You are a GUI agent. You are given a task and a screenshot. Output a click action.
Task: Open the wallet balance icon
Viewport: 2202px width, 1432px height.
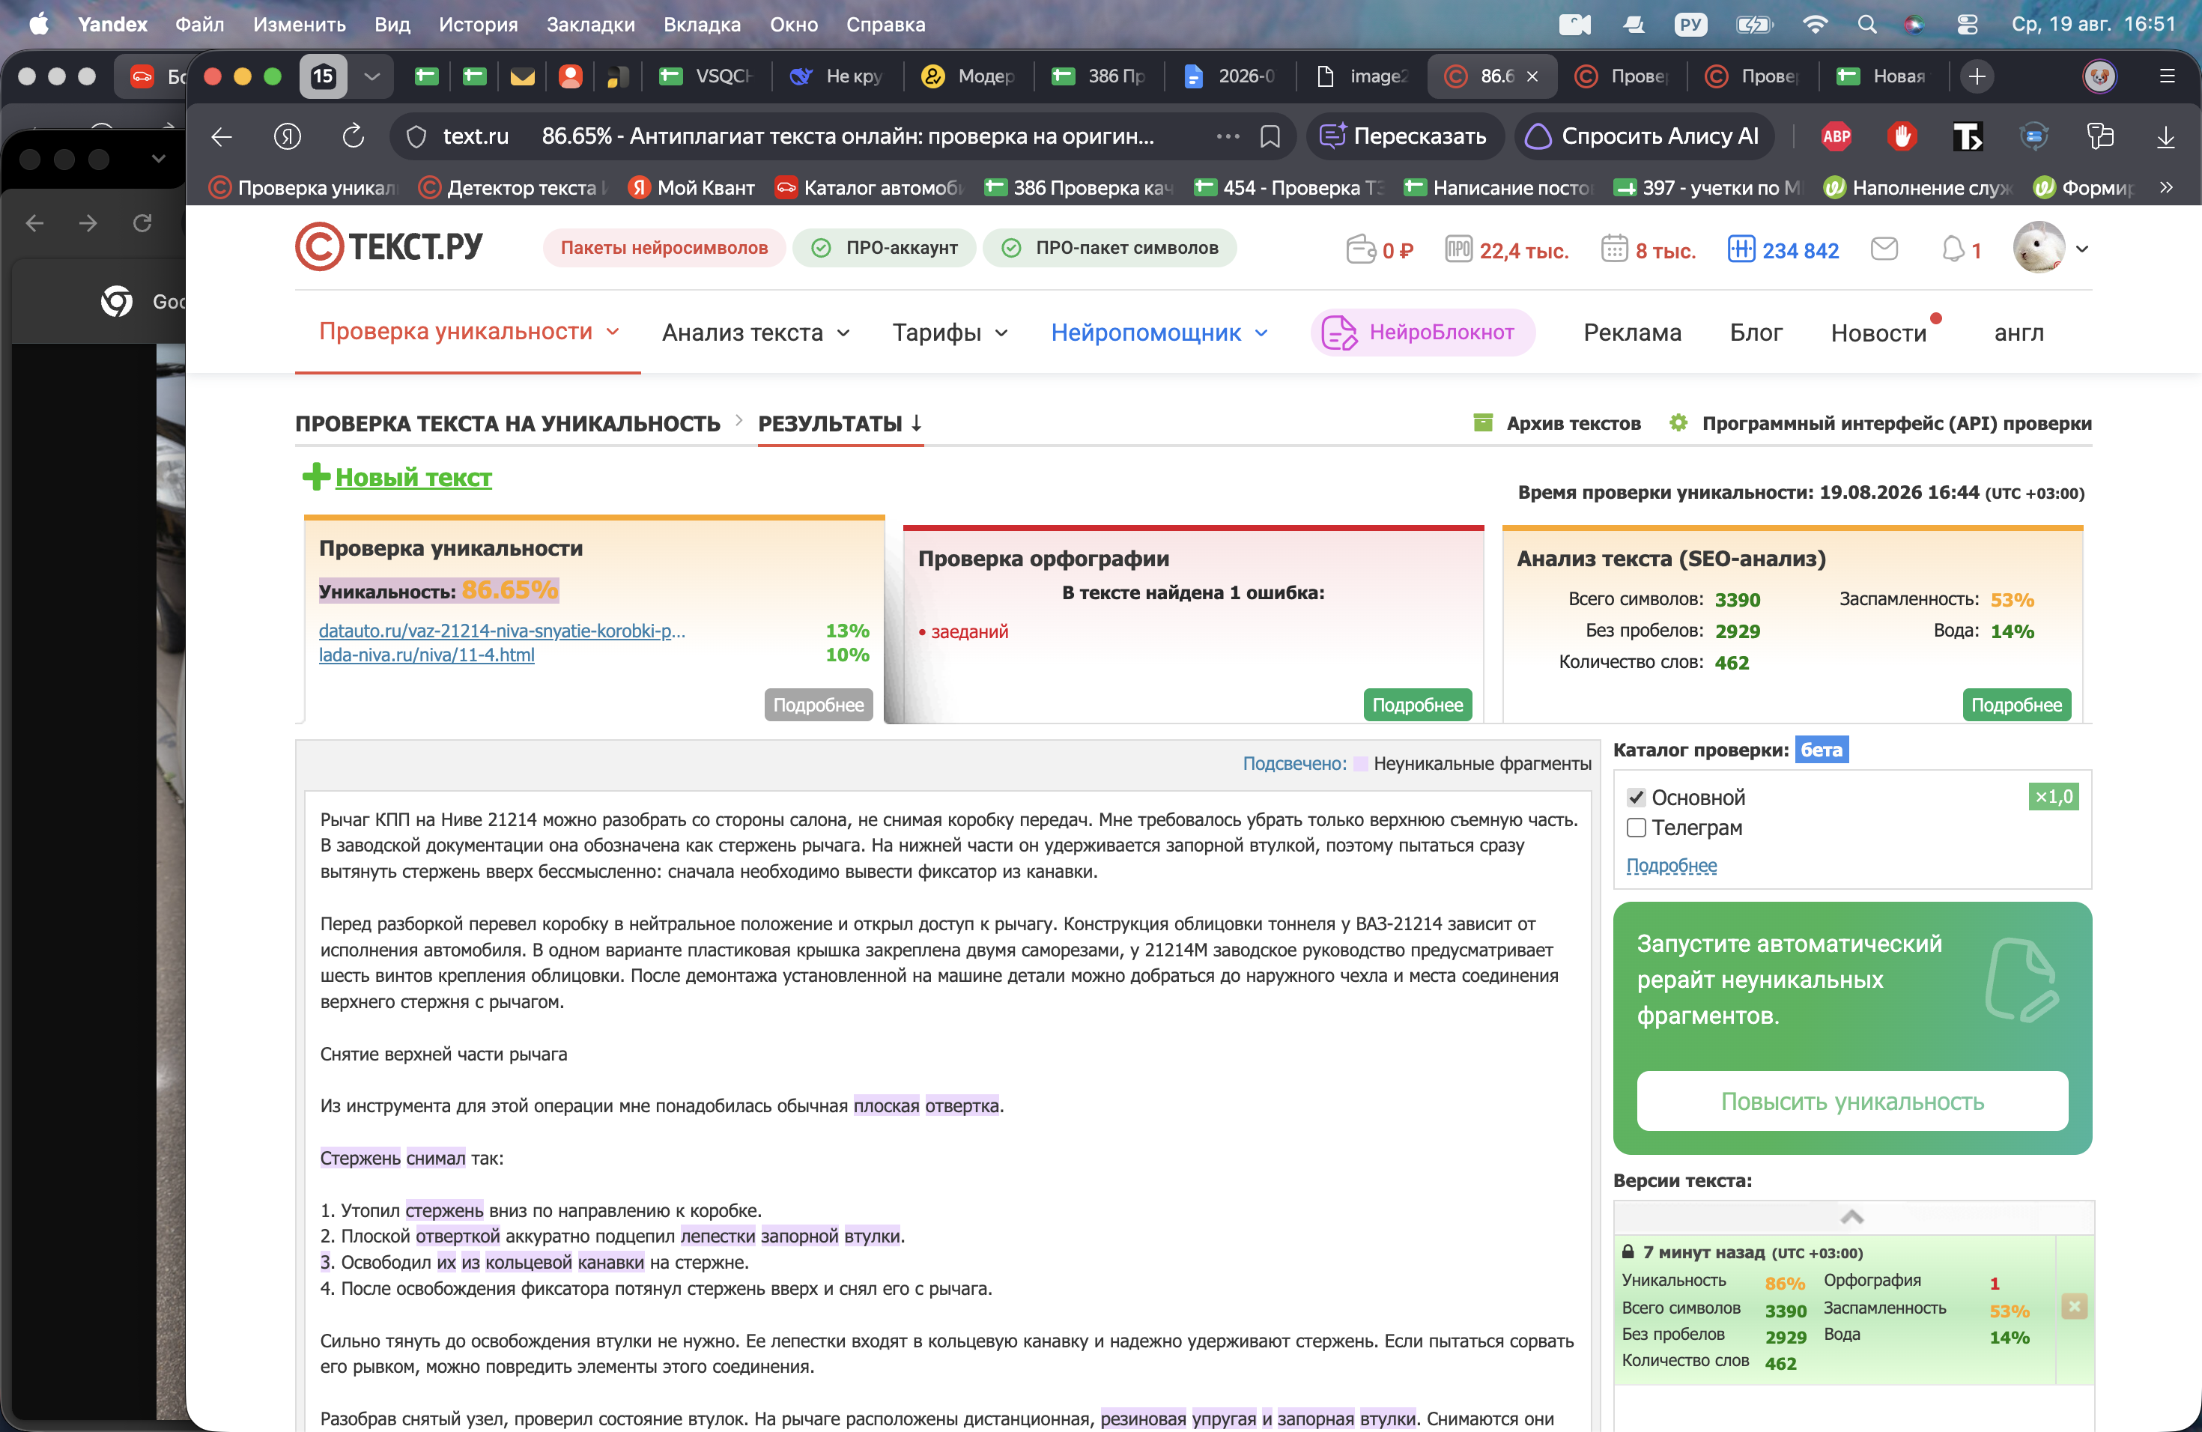pyautogui.click(x=1361, y=249)
